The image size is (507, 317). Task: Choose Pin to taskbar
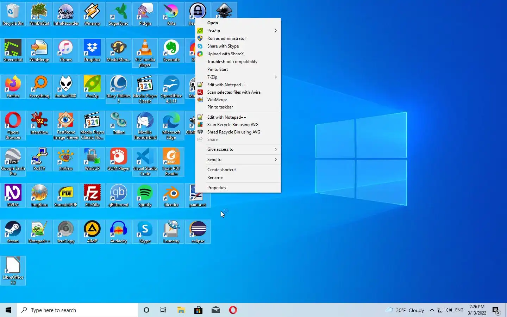238,107
